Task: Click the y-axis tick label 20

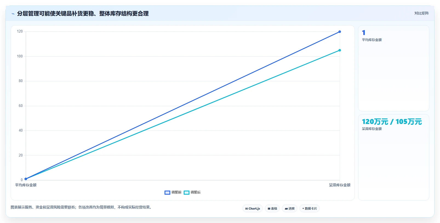Action: pyautogui.click(x=21, y=155)
